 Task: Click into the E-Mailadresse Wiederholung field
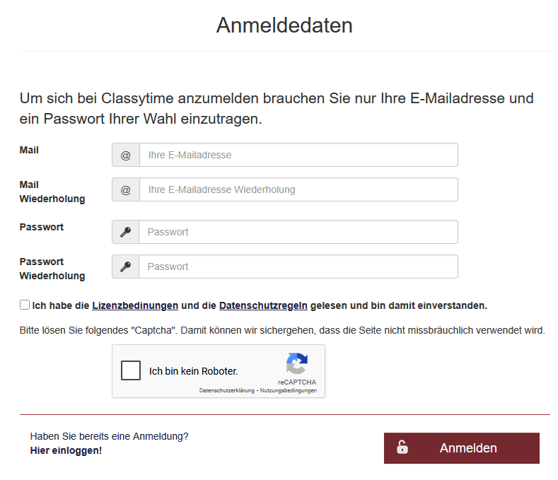(298, 189)
